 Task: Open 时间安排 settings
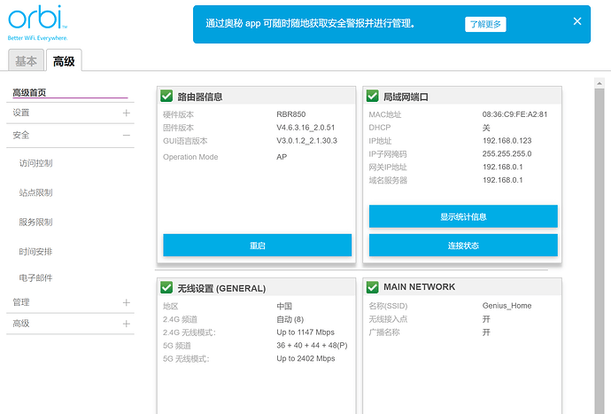[35, 252]
